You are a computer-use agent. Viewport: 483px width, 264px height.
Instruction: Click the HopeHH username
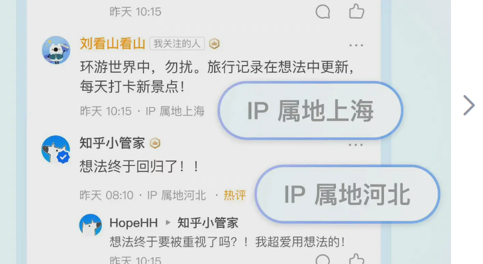coord(134,223)
